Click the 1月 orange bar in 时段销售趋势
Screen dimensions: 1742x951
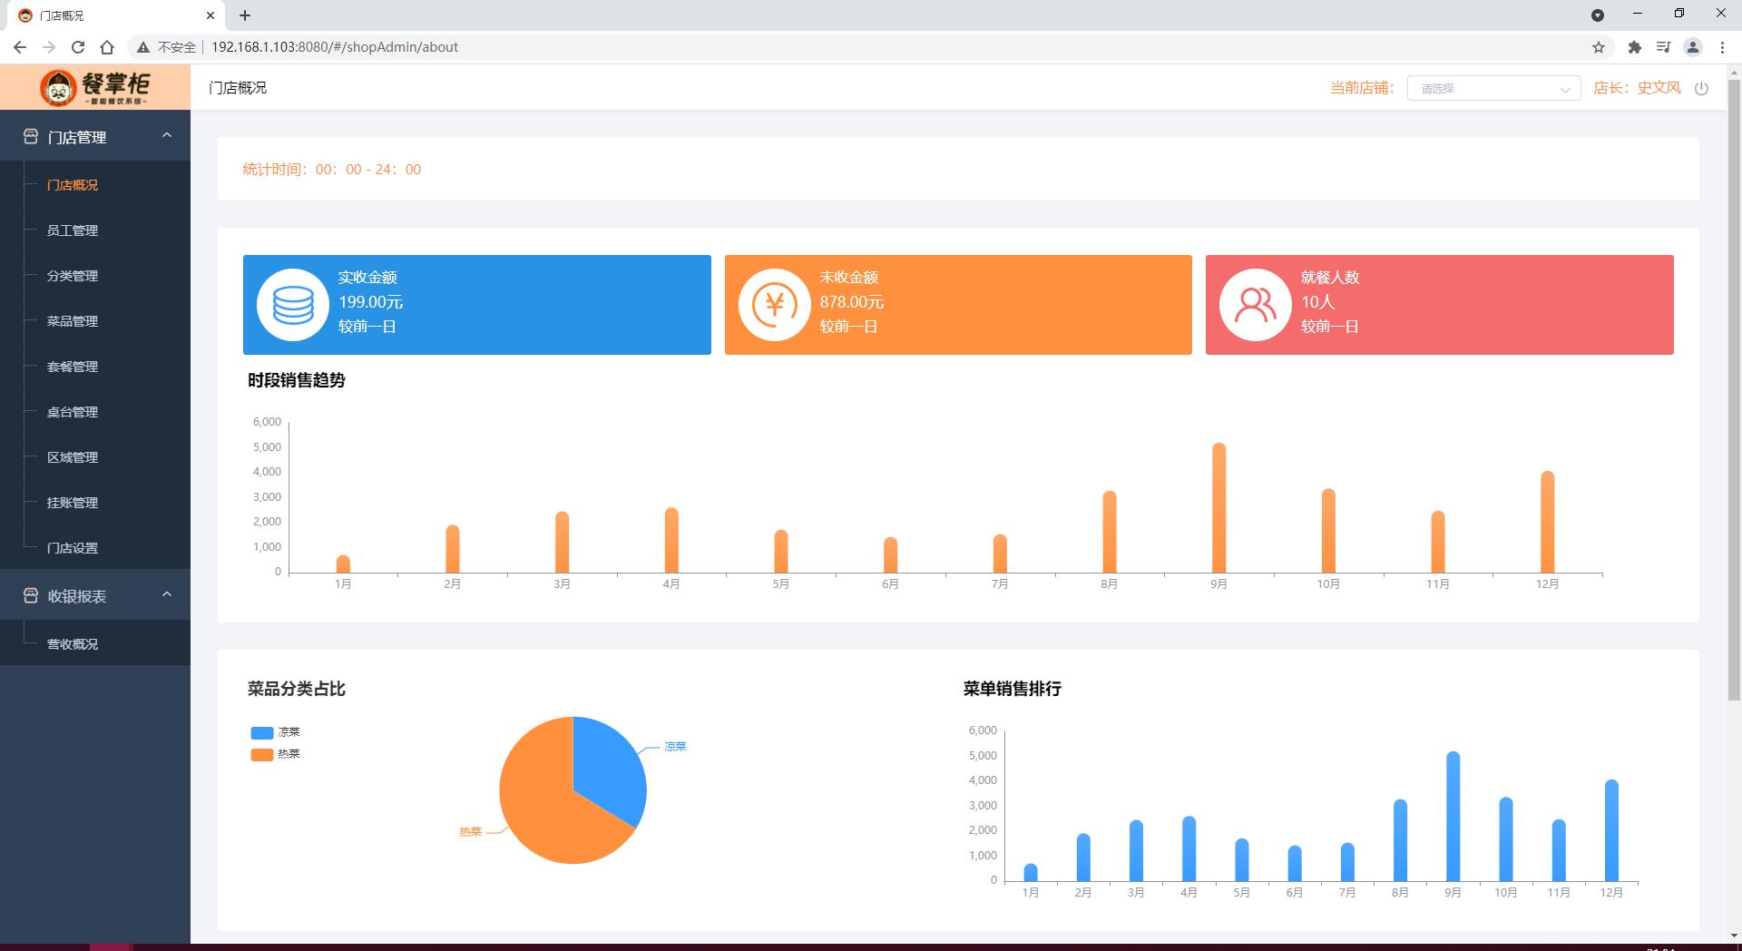coord(343,564)
